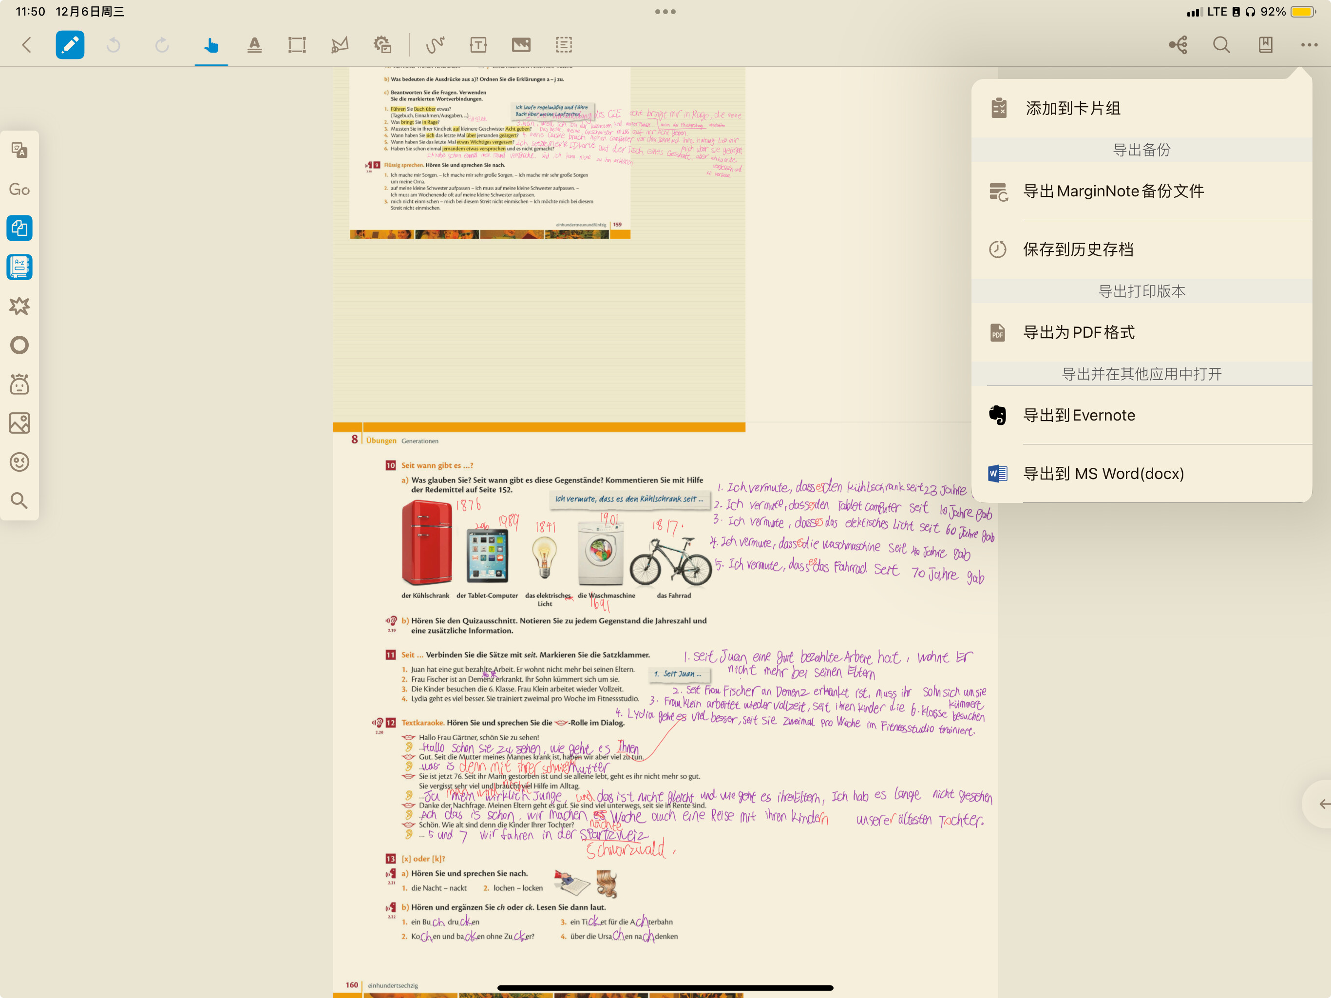Select the rectangle excerpt tool
1331x998 pixels.
pyautogui.click(x=297, y=44)
